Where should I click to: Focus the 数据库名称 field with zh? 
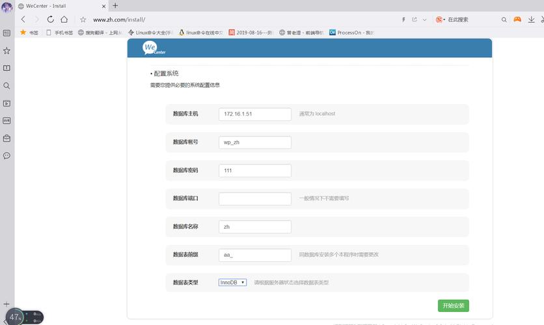pos(255,227)
